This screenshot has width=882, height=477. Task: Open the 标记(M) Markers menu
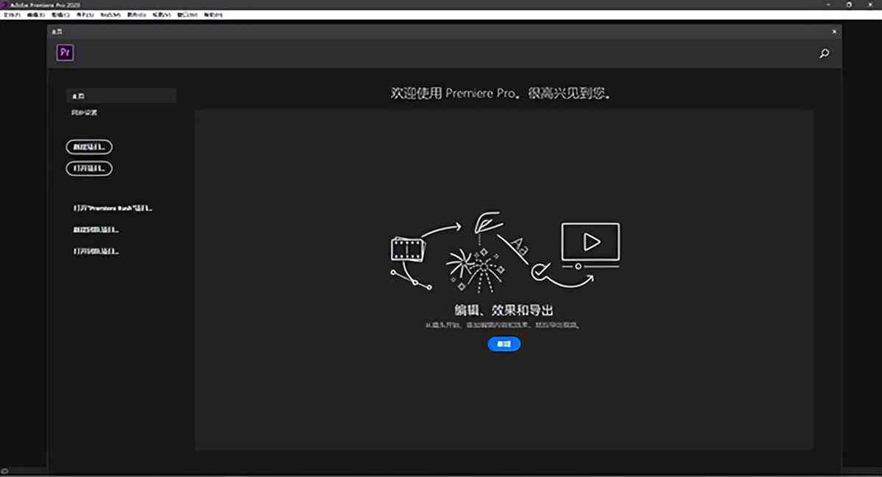pos(111,15)
